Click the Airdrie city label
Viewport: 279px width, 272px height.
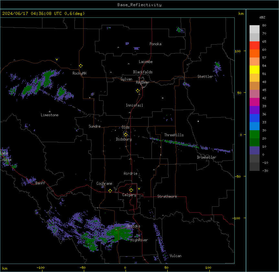pos(131,173)
